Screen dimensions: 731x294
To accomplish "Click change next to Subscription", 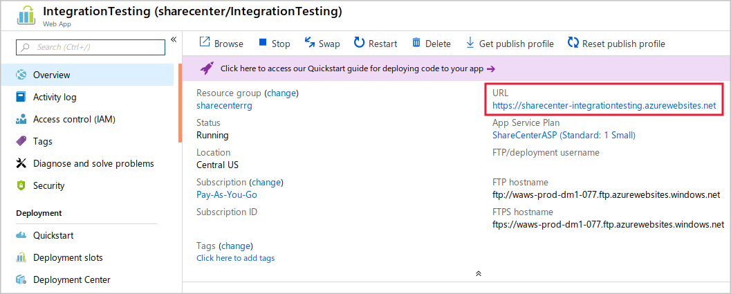I will click(x=266, y=182).
